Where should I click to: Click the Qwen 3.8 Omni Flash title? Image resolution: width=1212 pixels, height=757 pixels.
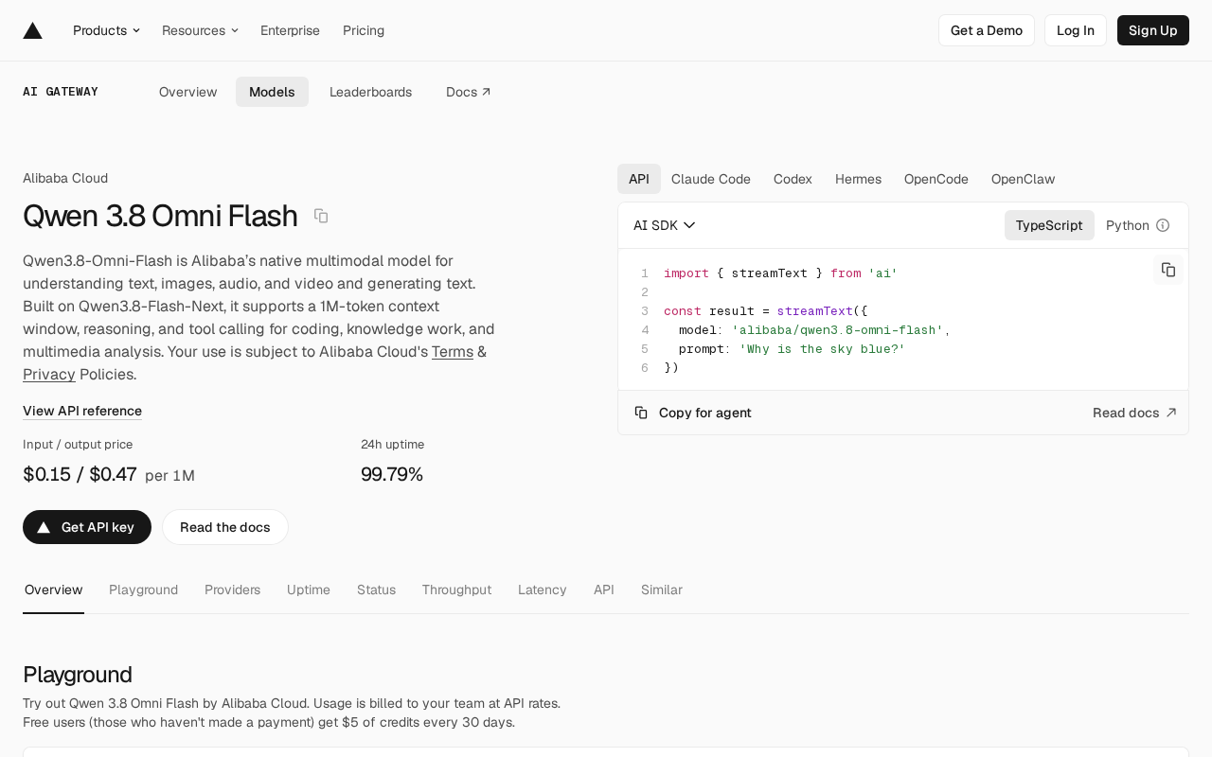click(x=160, y=216)
